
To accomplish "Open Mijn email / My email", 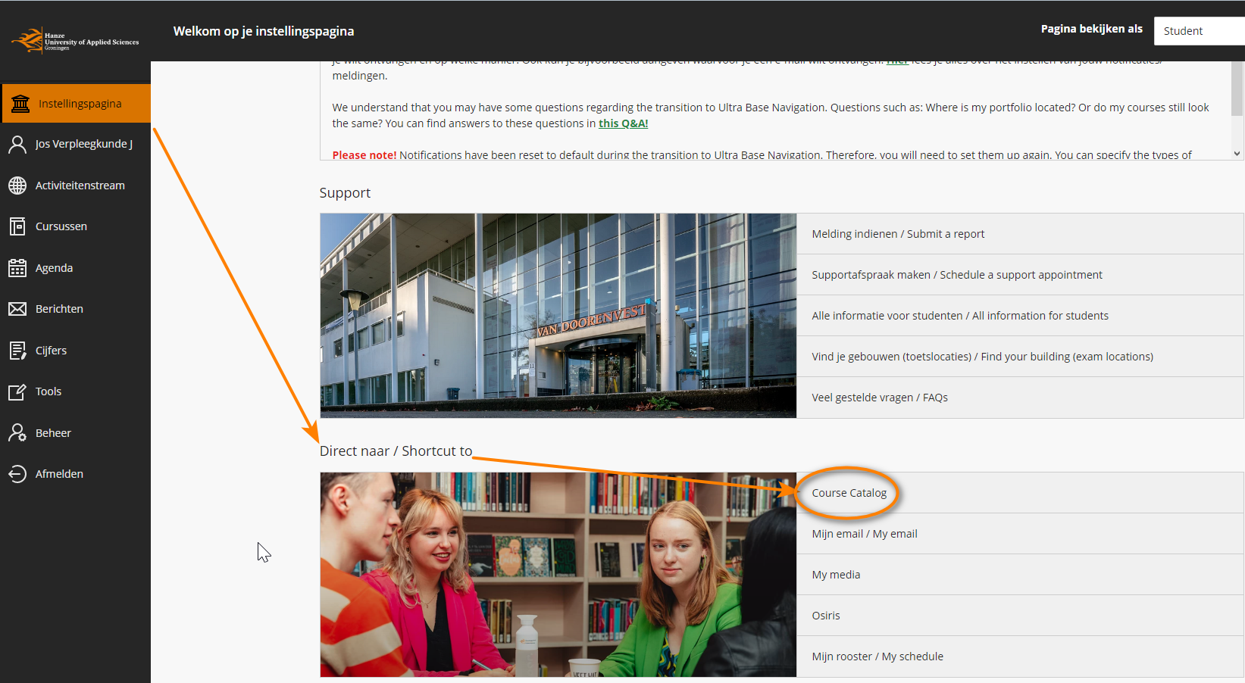I will (1020, 534).
